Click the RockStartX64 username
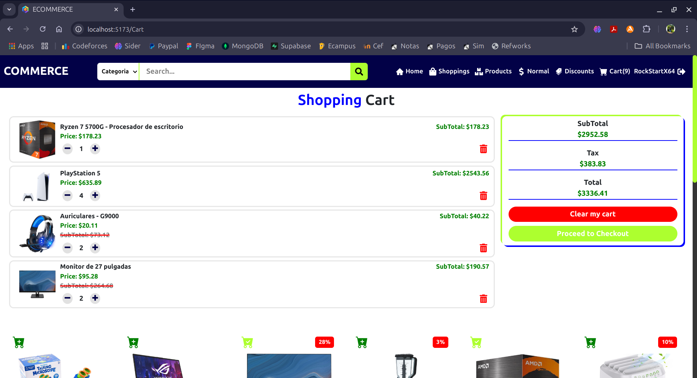Image resolution: width=697 pixels, height=378 pixels. (x=654, y=72)
